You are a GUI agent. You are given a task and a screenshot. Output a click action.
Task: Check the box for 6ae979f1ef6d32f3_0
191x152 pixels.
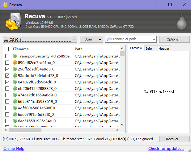click(7, 114)
